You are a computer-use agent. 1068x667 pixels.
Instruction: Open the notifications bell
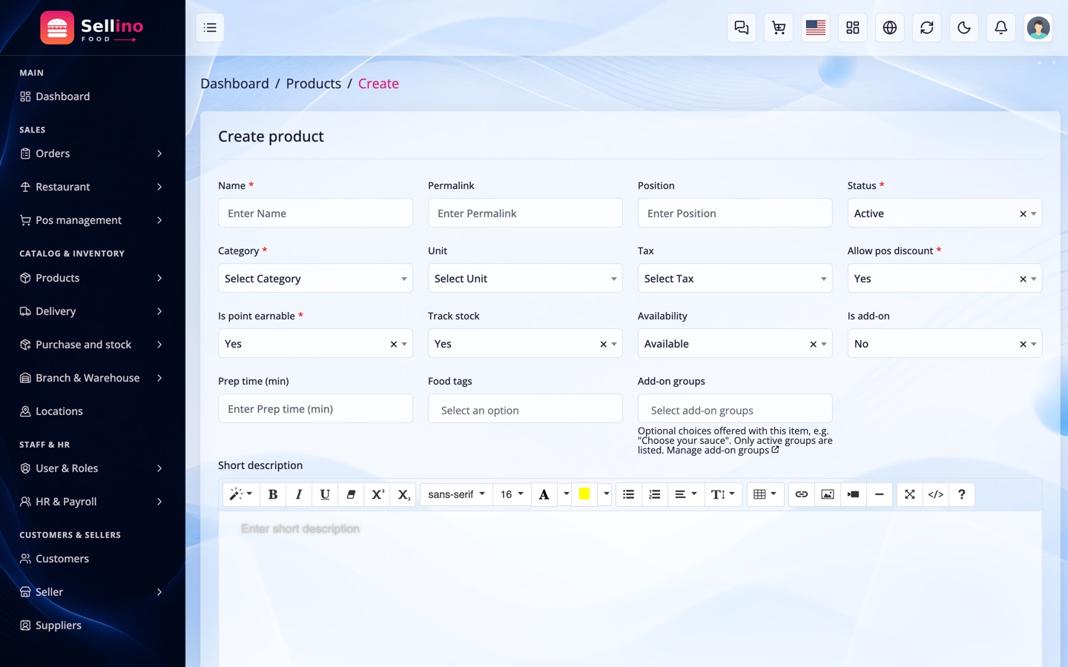(x=1001, y=27)
